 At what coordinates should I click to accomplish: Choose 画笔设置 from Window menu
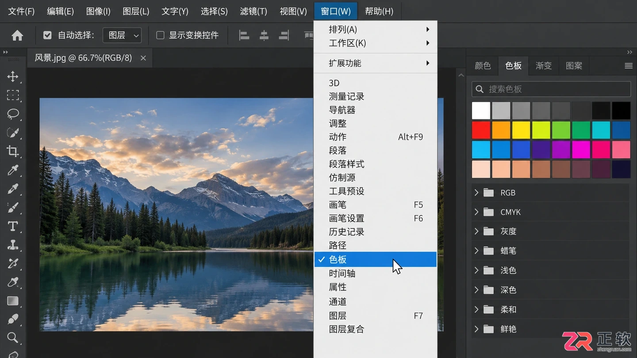(375, 218)
